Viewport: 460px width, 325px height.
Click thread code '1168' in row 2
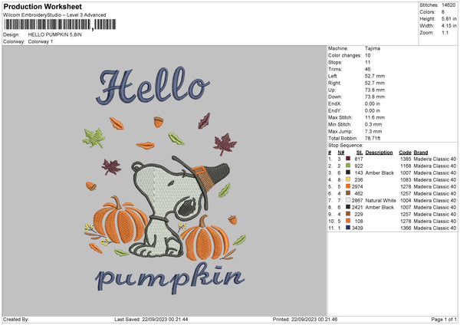click(406, 166)
